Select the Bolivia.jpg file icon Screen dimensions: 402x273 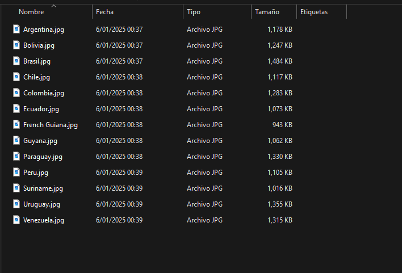[16, 45]
